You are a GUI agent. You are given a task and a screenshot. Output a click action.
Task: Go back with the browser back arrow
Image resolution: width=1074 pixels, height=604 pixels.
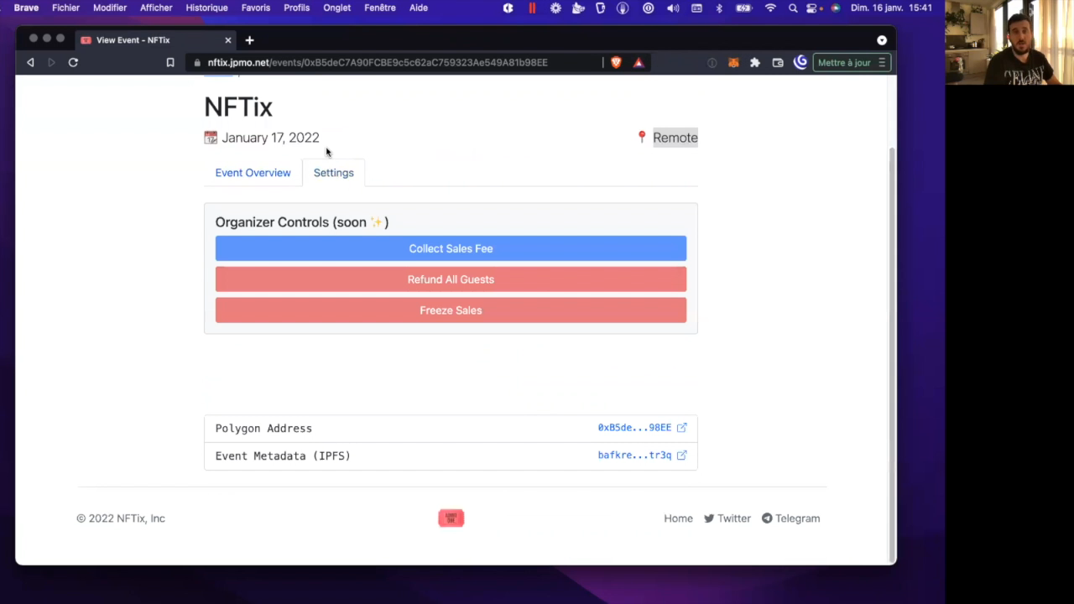point(30,62)
